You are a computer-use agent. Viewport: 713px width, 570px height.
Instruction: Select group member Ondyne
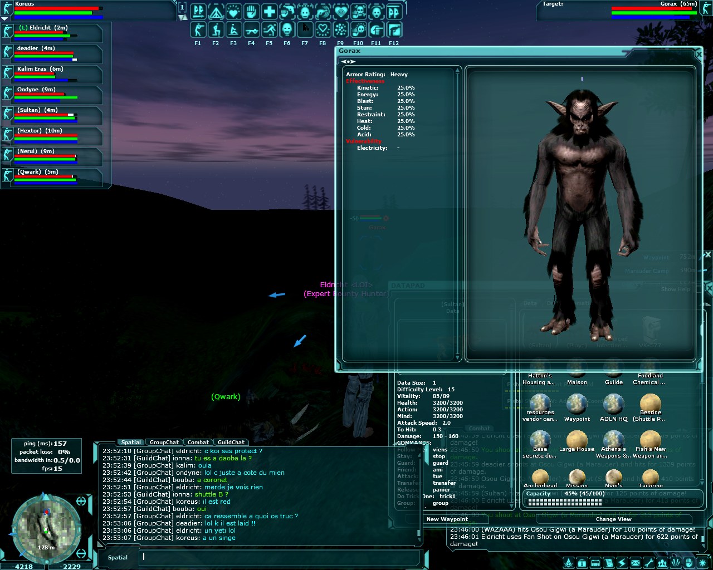point(52,95)
